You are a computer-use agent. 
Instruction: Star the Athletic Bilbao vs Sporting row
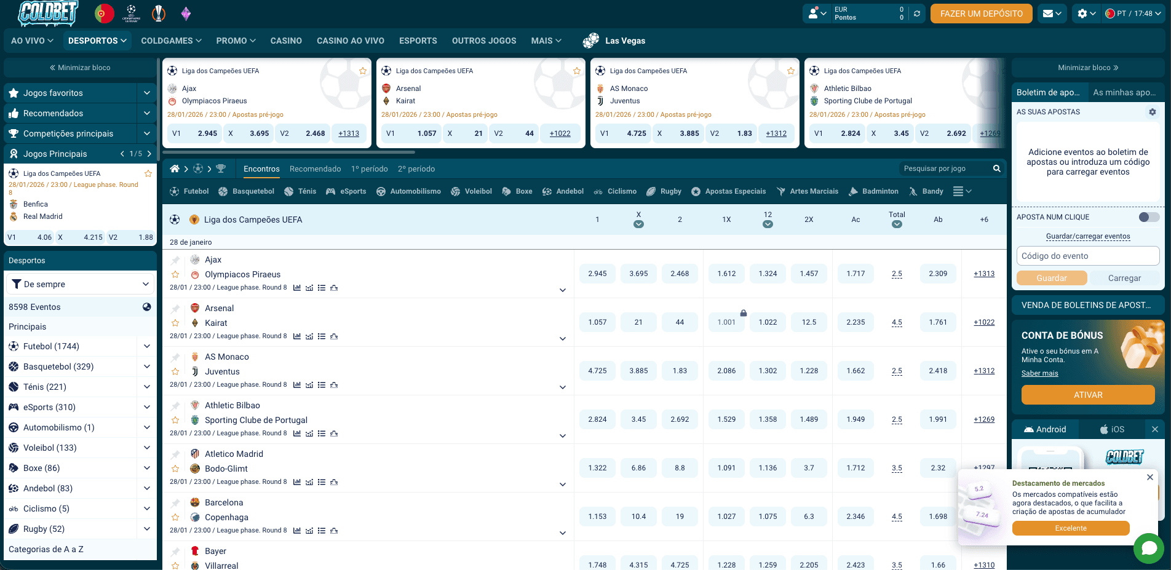(x=175, y=421)
